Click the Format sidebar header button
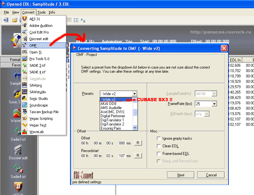Viewport: 254px width, 195px height. [x=11, y=60]
